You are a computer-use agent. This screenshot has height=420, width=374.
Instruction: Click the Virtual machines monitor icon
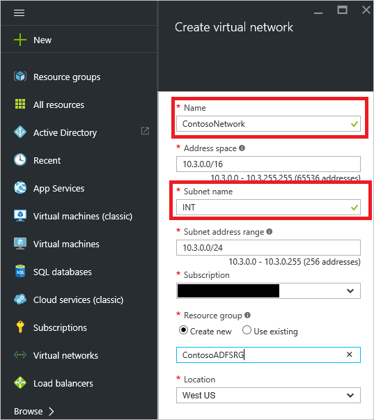(x=20, y=244)
